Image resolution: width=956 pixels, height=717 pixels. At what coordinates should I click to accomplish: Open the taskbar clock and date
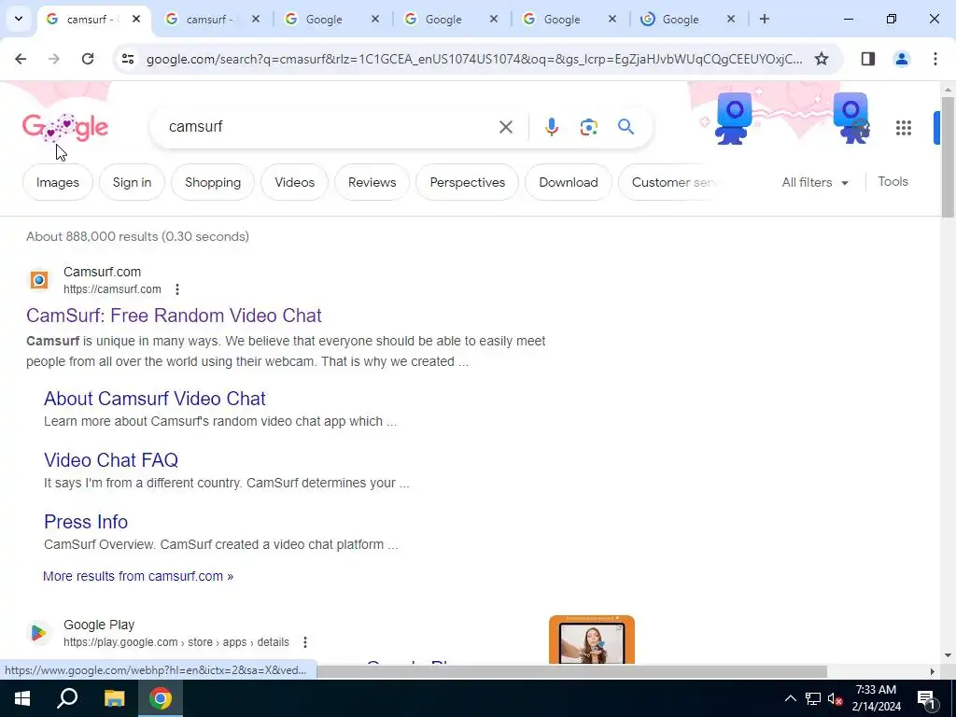876,698
